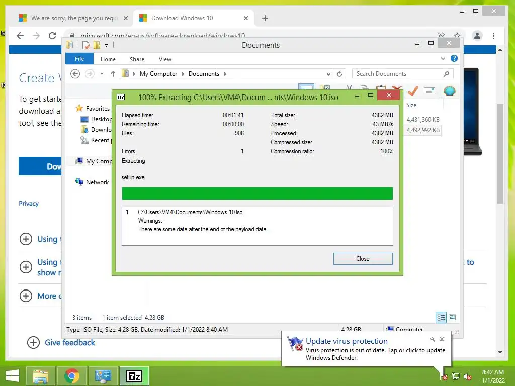Switch to large thumbnails view in status bar
This screenshot has height=386, width=515.
[452, 317]
